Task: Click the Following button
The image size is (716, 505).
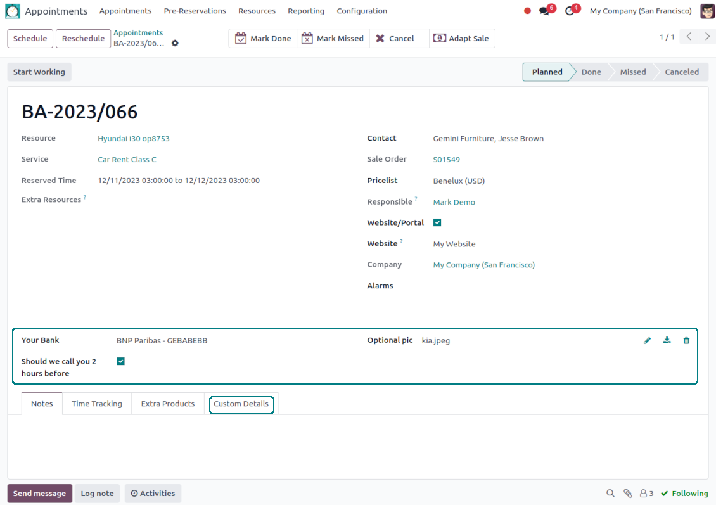Action: click(684, 494)
